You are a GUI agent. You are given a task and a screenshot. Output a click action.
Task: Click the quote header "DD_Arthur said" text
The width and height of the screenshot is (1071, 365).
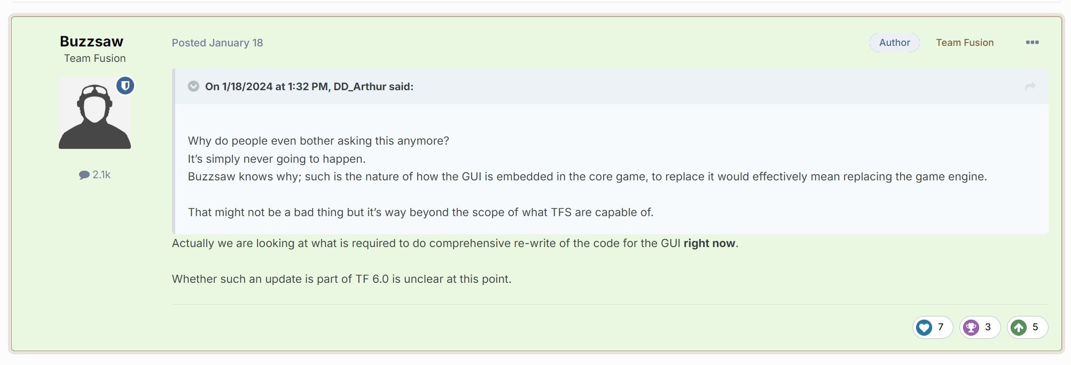309,86
